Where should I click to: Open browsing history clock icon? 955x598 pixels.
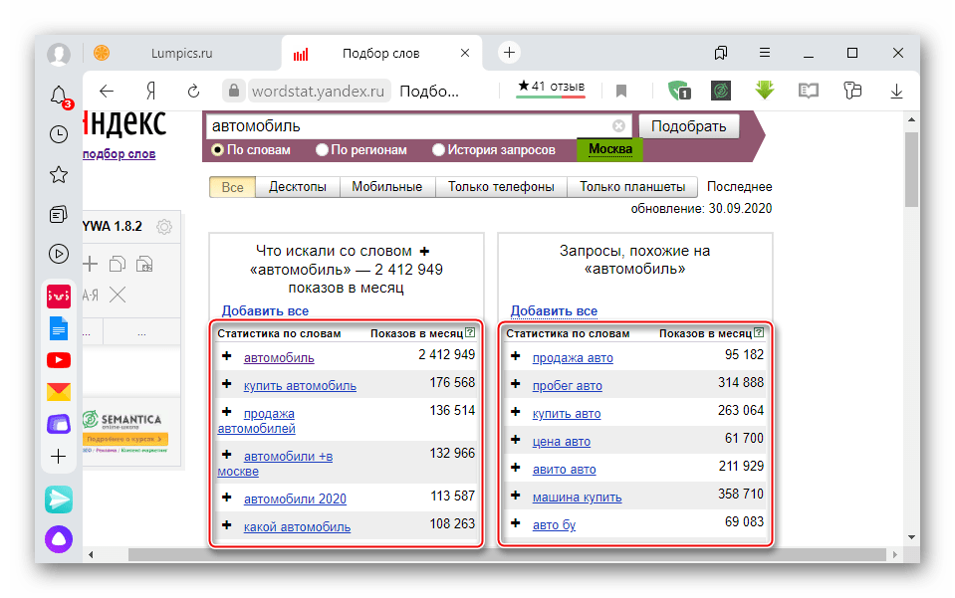[x=59, y=134]
